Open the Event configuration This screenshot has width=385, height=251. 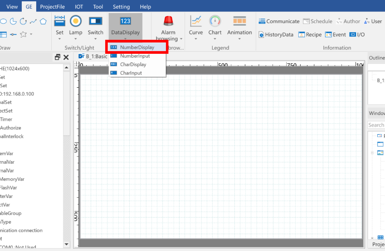336,34
